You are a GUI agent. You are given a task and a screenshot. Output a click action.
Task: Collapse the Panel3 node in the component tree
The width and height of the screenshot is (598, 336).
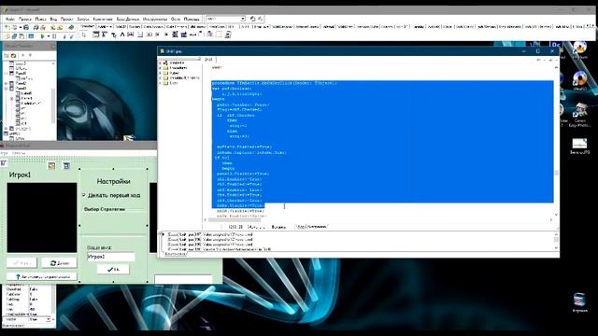(6, 88)
